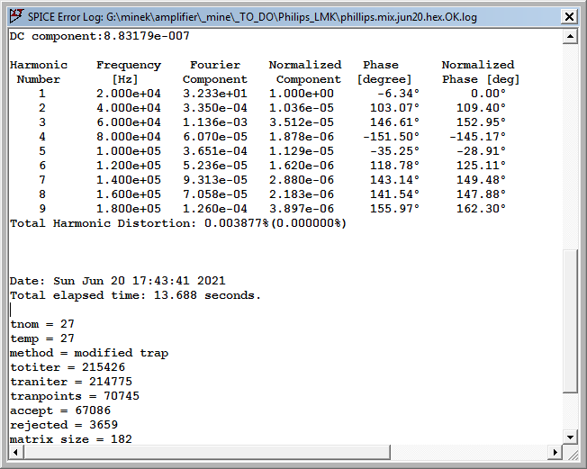Click the 'Total elapsed time: 13.688 seconds' line
This screenshot has height=469, width=587.
coord(135,295)
